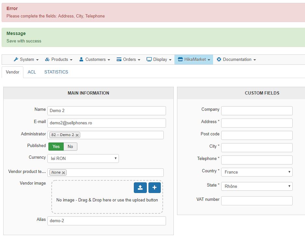Expand the Orders menu caret
This screenshot has height=239, width=305.
(x=139, y=60)
